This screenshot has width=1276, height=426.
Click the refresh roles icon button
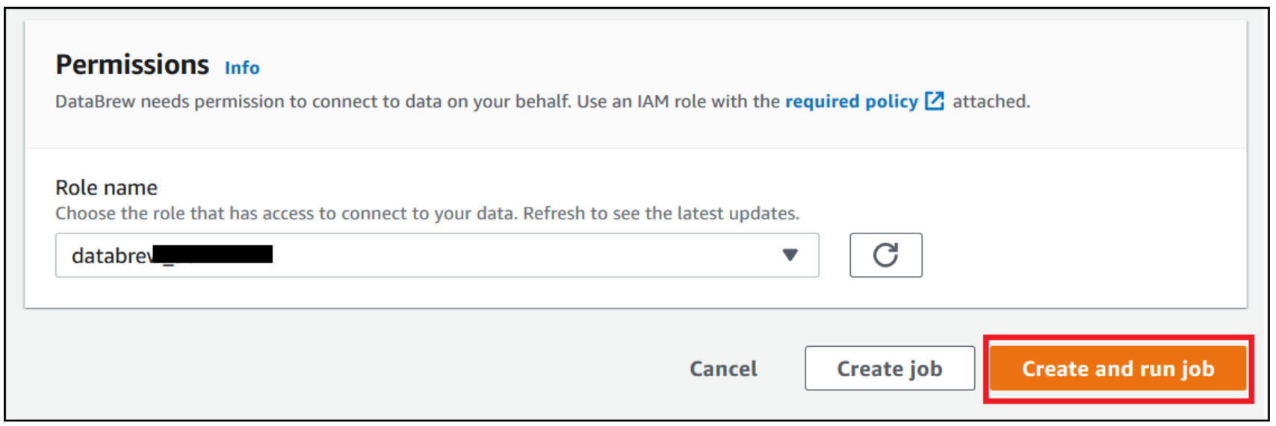(885, 255)
